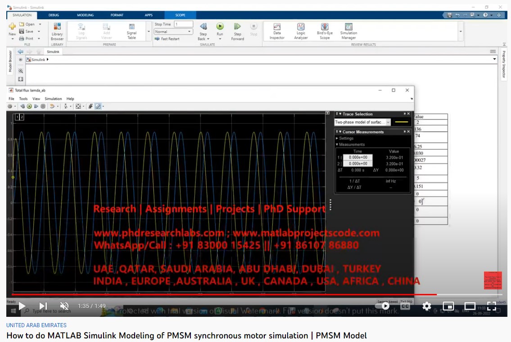Viewport: 511px width, 342px height.
Task: Expand the Trace Selection signal dropdown
Action: (363, 122)
